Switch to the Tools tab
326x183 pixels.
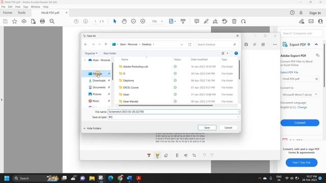coord(21,13)
